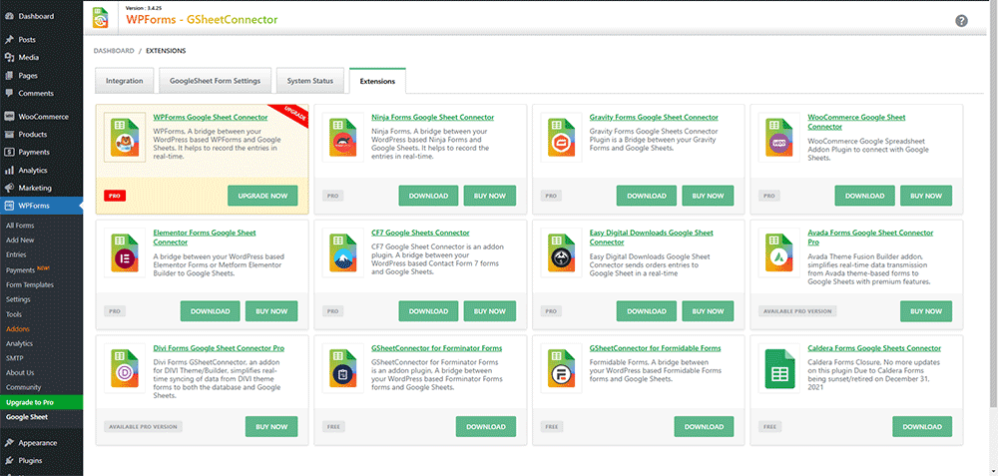Image resolution: width=998 pixels, height=476 pixels.
Task: Open Marketing in the sidebar
Action: pos(41,188)
